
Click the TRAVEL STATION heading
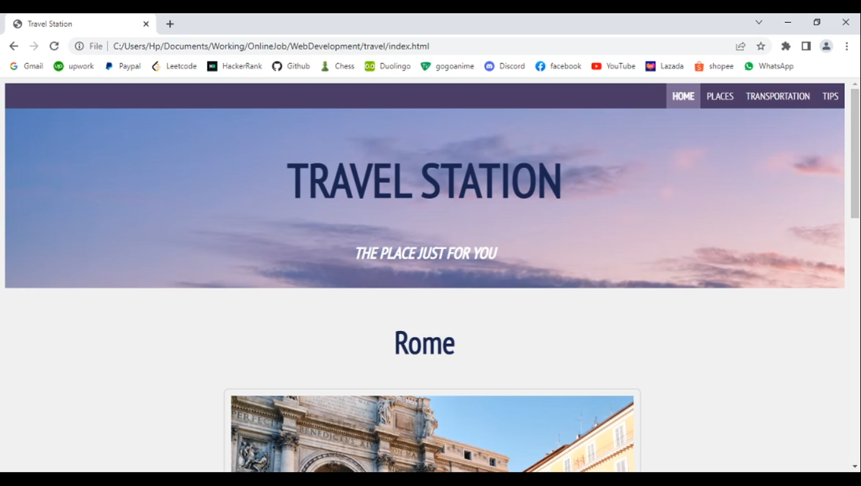tap(424, 181)
